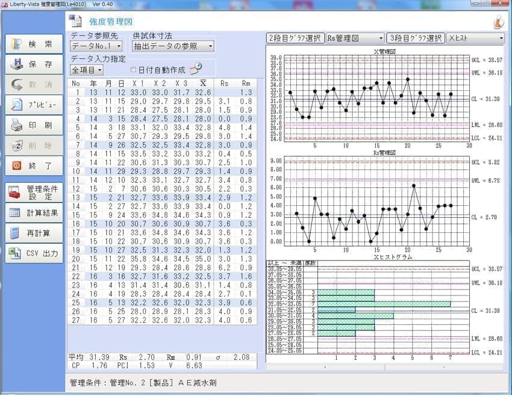Expand the 全項目 dropdown

87,70
